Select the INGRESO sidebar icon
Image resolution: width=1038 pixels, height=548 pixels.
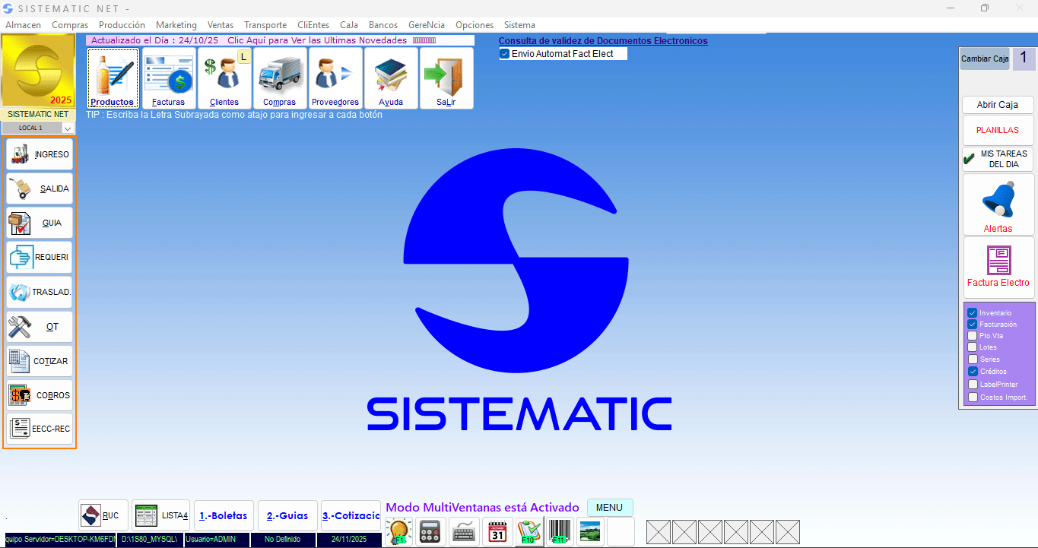pos(39,154)
